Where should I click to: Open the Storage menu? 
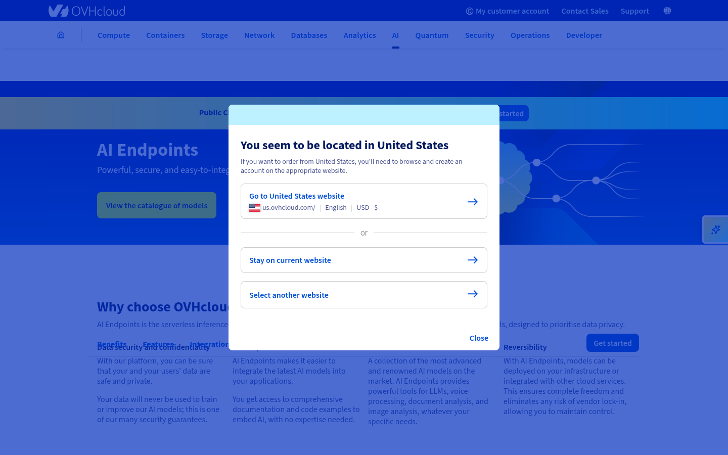[214, 35]
